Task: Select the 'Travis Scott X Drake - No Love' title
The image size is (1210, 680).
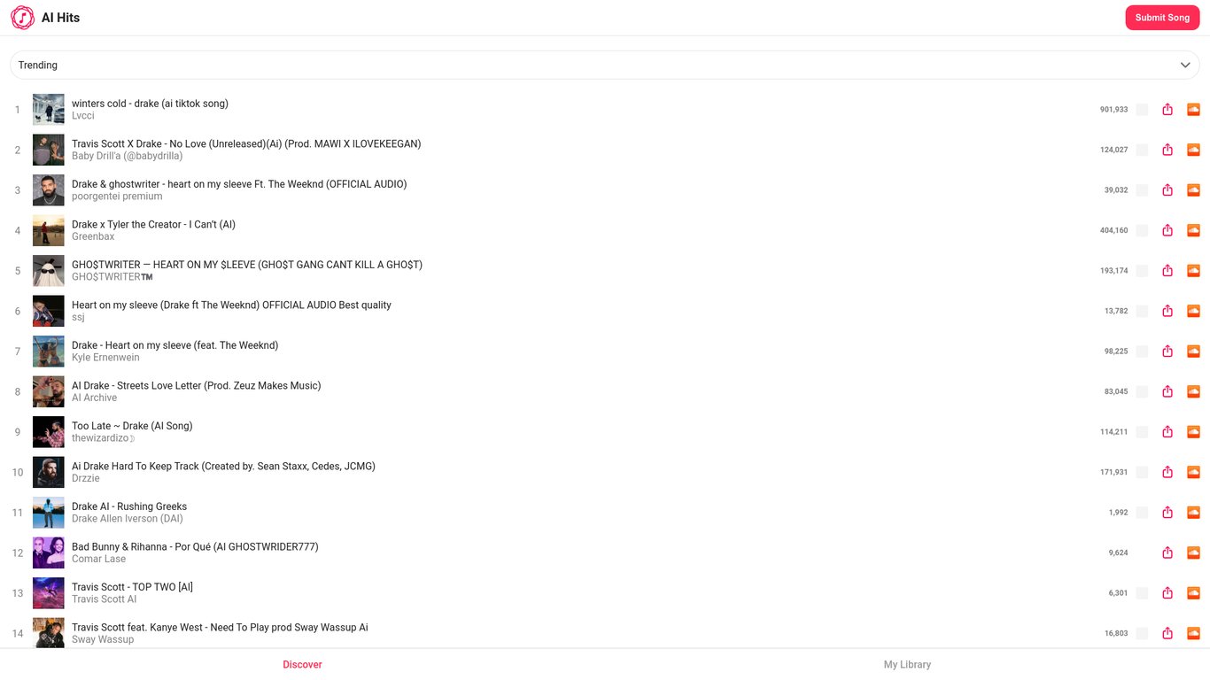Action: point(246,143)
